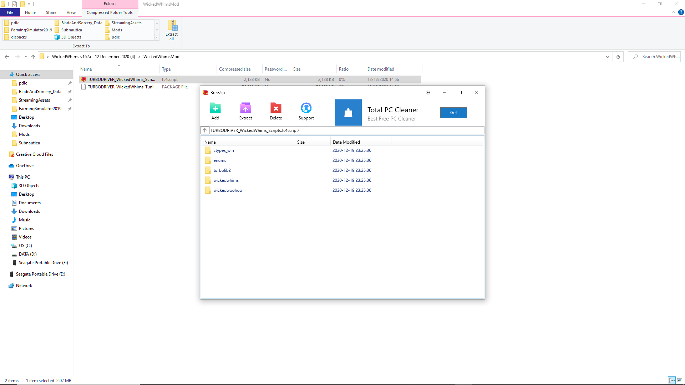Open the File menu

pos(10,12)
